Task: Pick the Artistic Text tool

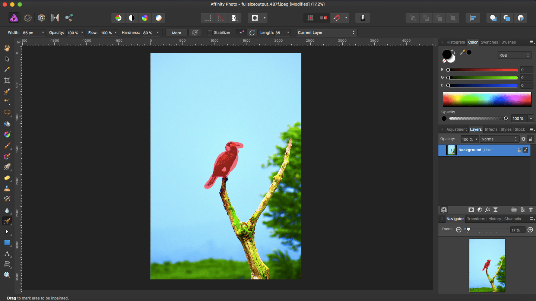Action: coord(7,254)
